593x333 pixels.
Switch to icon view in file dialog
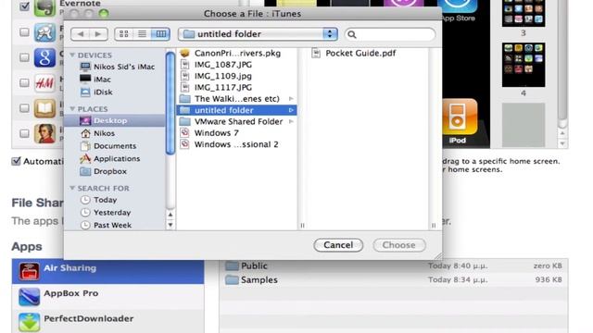123,34
